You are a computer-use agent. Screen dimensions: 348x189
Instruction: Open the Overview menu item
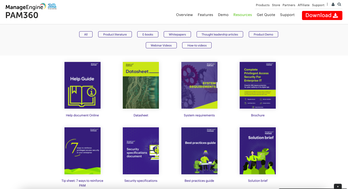pyautogui.click(x=184, y=15)
